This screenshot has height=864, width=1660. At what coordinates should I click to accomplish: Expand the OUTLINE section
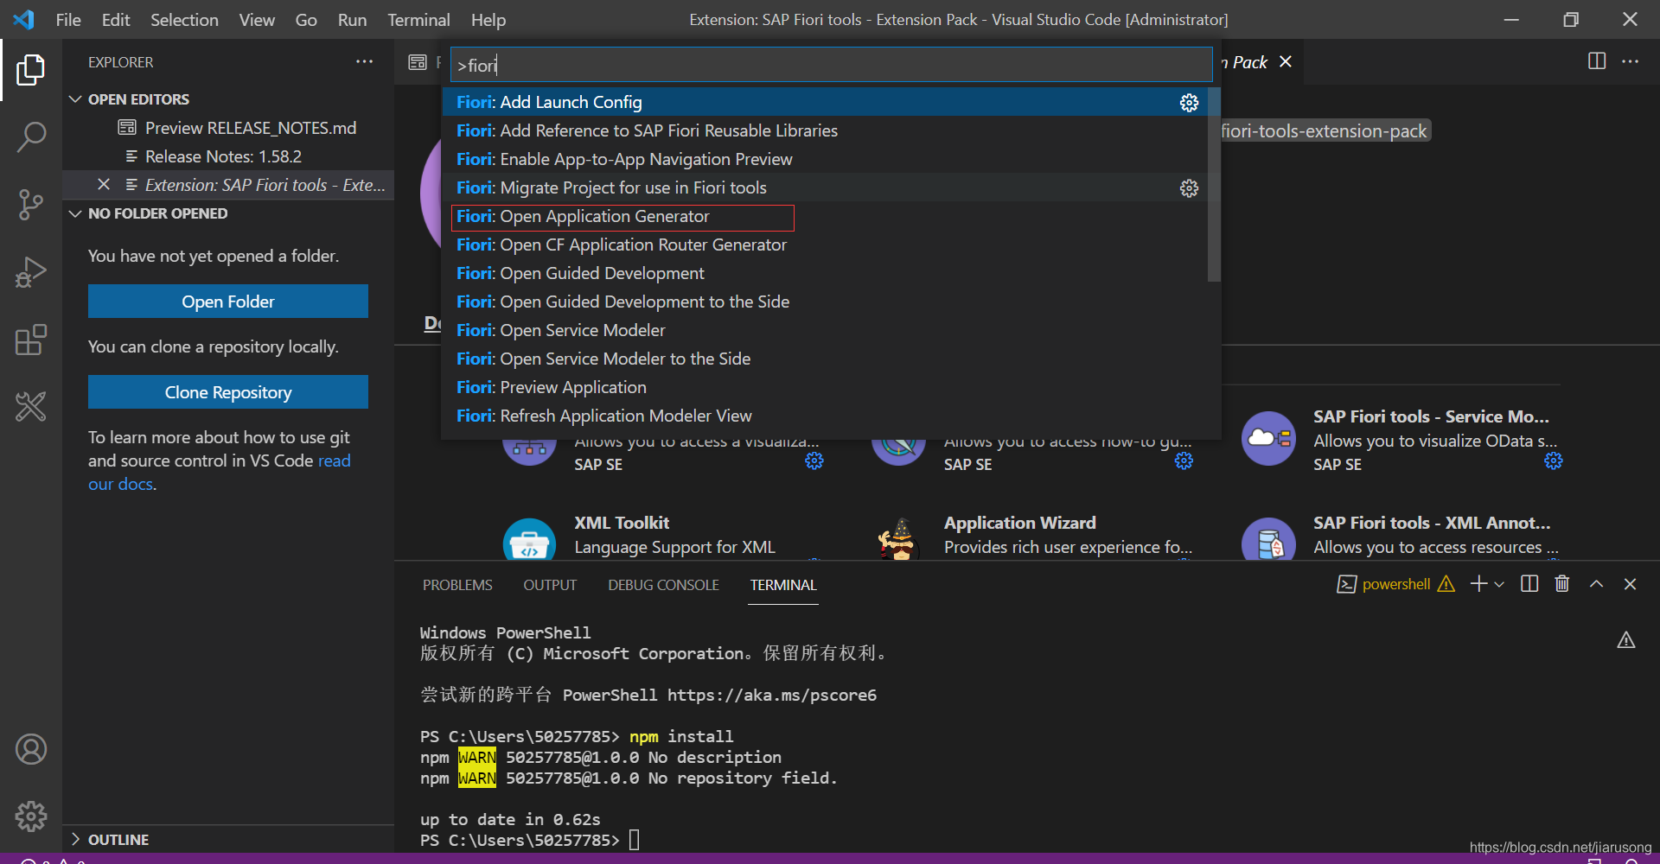click(x=76, y=839)
